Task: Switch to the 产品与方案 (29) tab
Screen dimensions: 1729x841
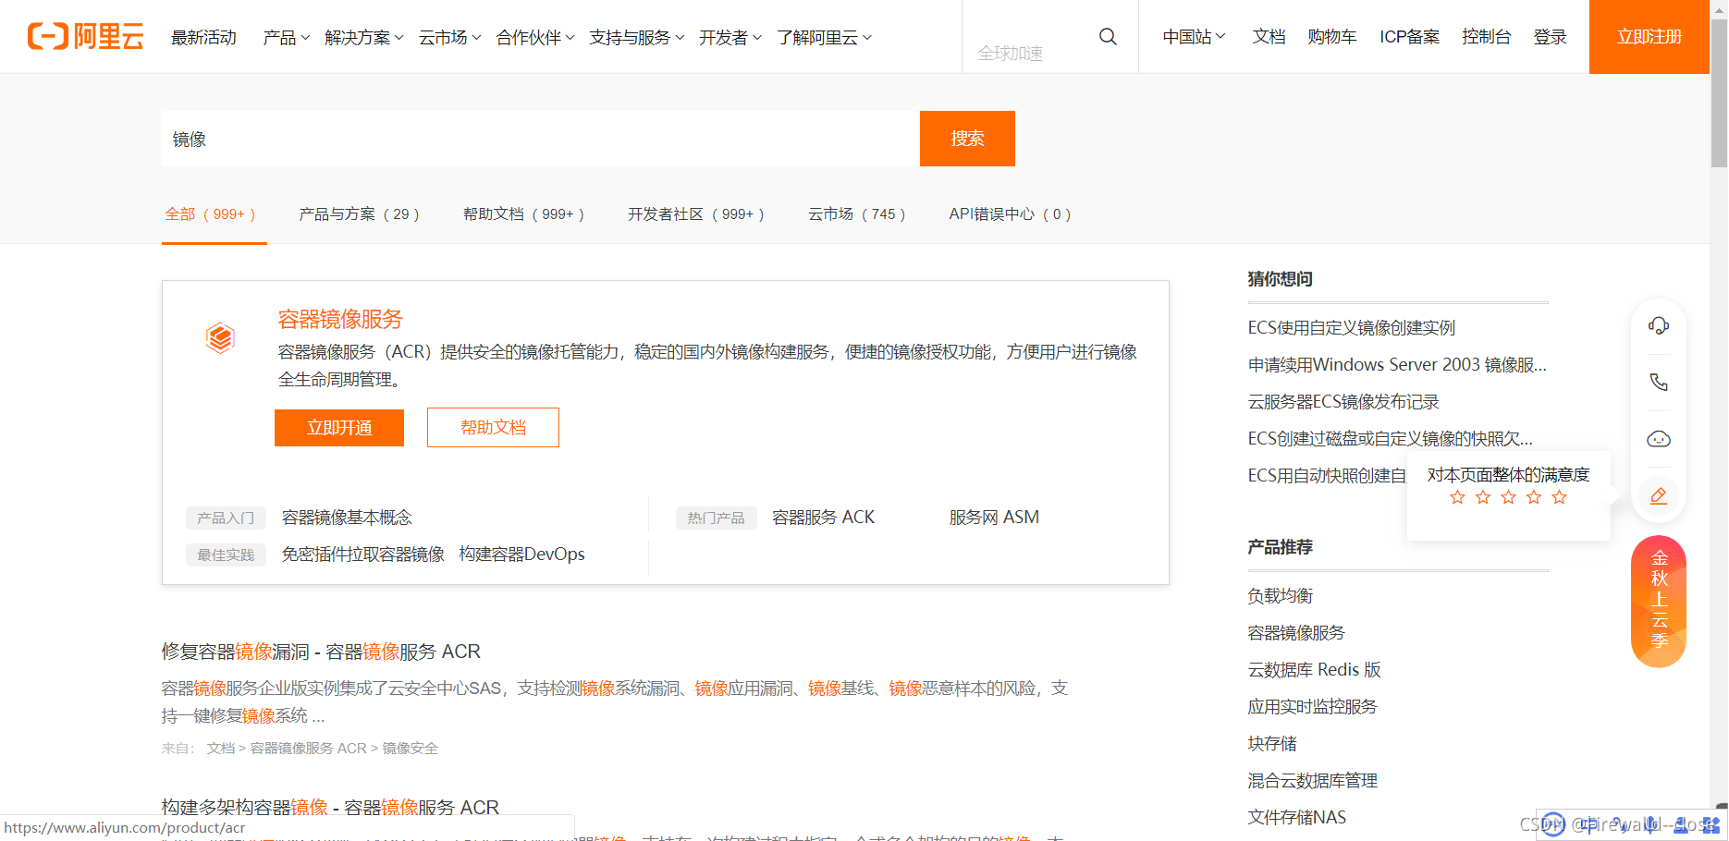Action: click(360, 214)
